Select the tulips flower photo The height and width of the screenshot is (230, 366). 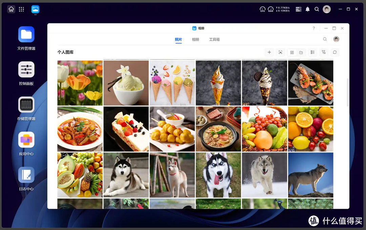coord(80,83)
